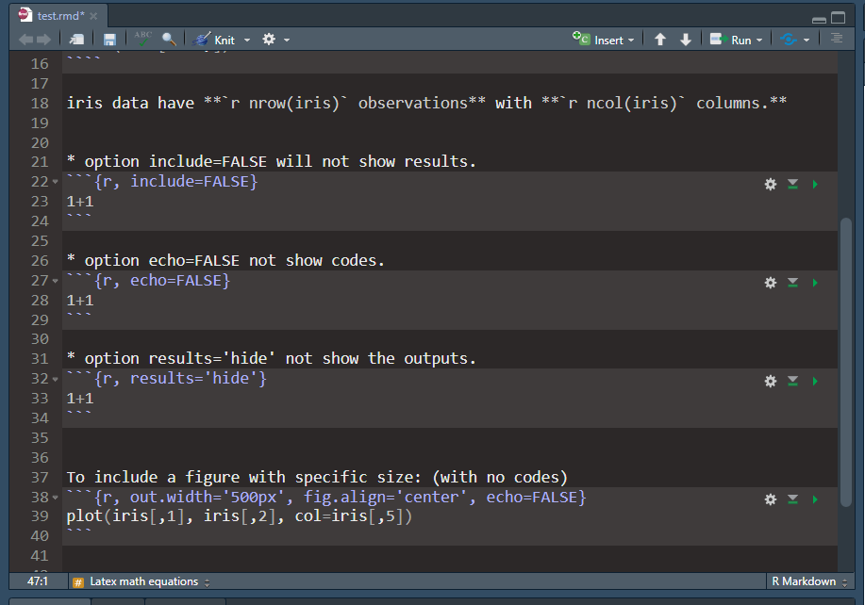
Task: Open document settings gear in toolbar
Action: pyautogui.click(x=269, y=40)
